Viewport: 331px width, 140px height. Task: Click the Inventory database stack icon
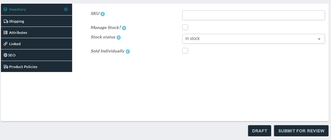click(x=5, y=9)
